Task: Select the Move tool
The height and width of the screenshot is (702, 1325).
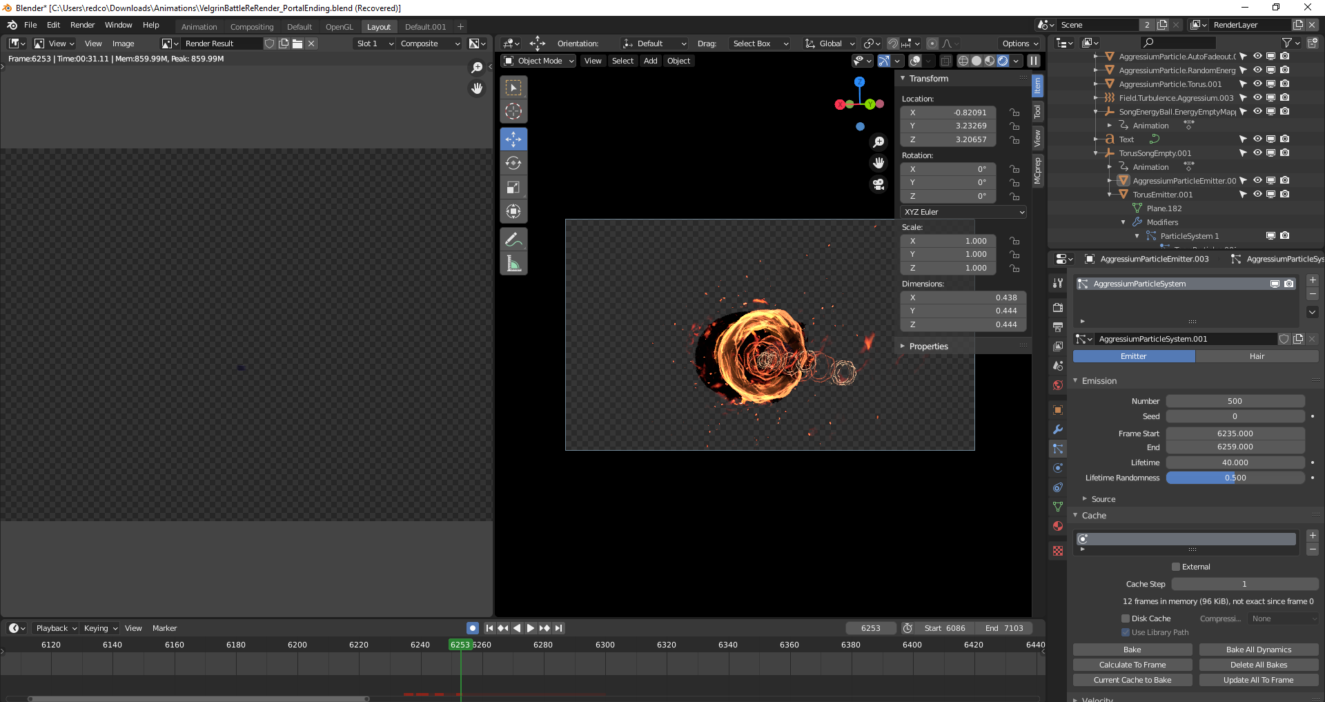Action: (x=513, y=139)
